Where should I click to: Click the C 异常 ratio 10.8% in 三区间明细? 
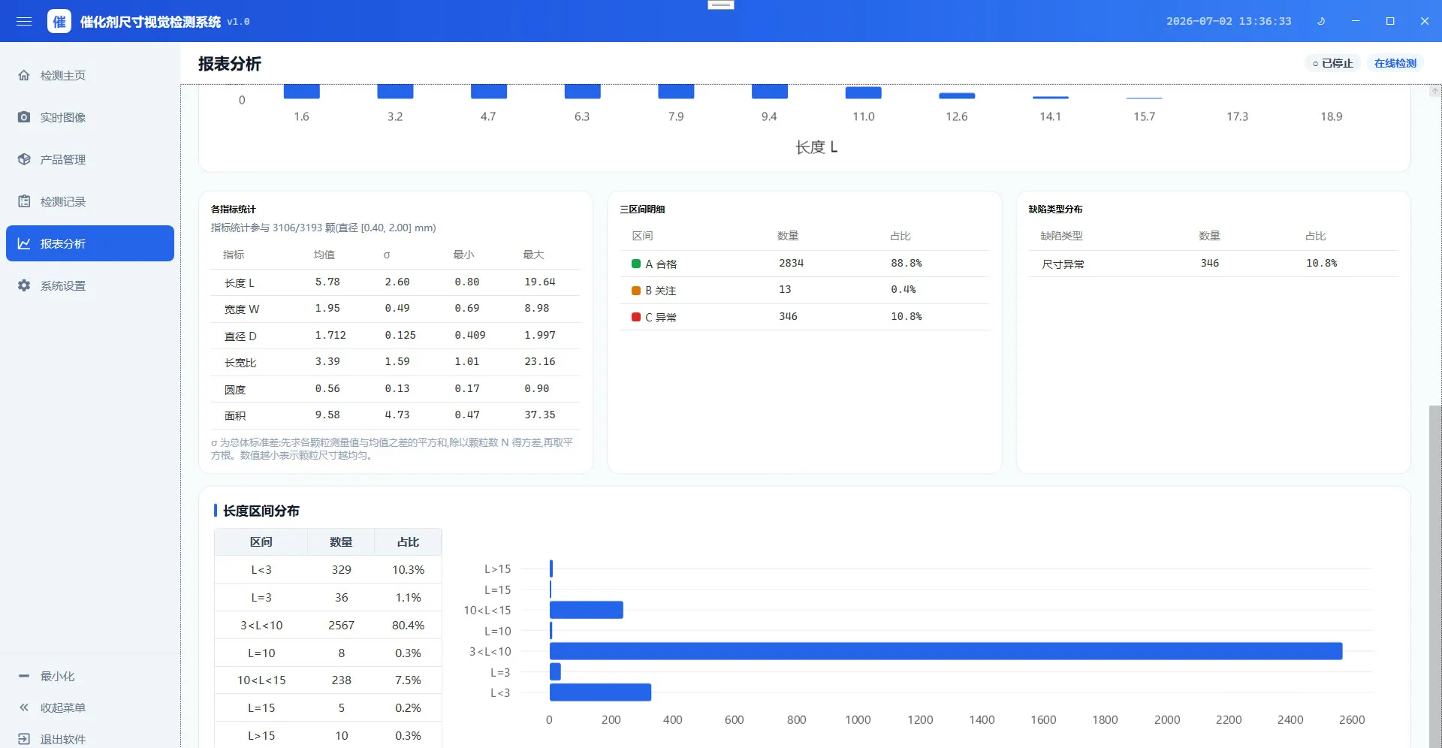(907, 316)
